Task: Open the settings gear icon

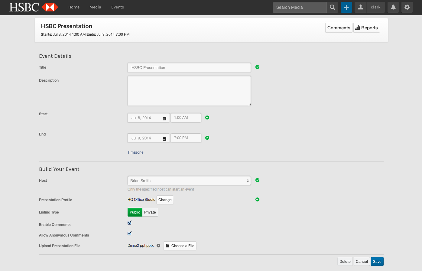Action: click(x=407, y=7)
